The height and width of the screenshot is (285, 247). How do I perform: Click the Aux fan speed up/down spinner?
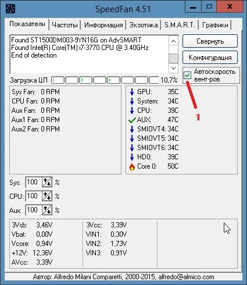[47, 210]
